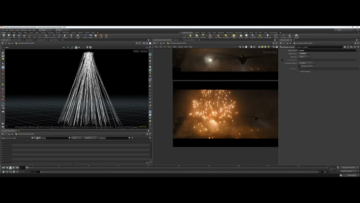Select the L-System shelf tool

[x=85, y=36]
